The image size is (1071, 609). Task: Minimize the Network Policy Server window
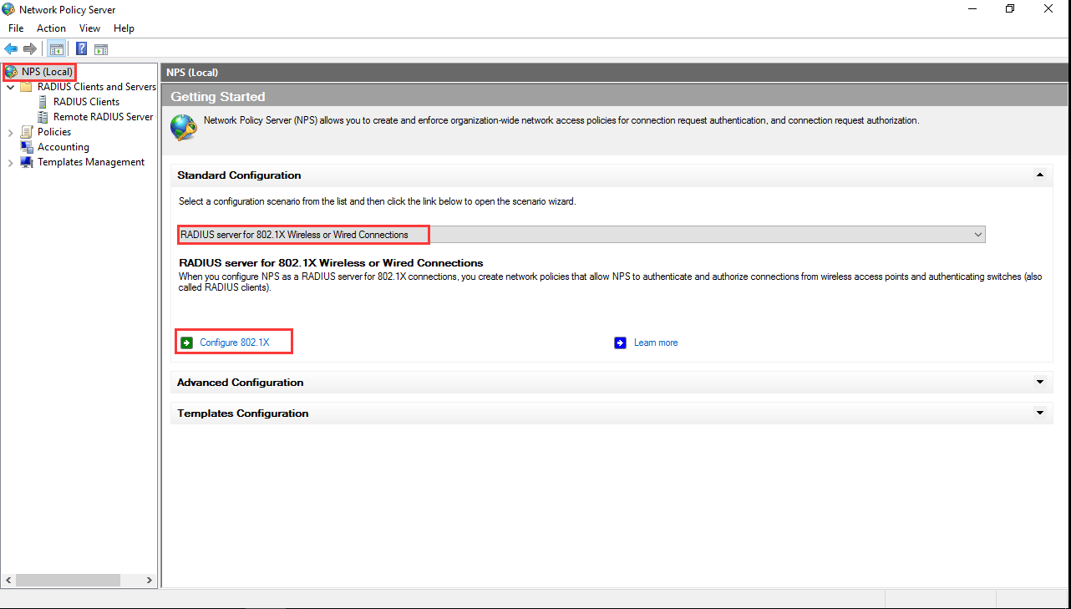[x=973, y=9]
